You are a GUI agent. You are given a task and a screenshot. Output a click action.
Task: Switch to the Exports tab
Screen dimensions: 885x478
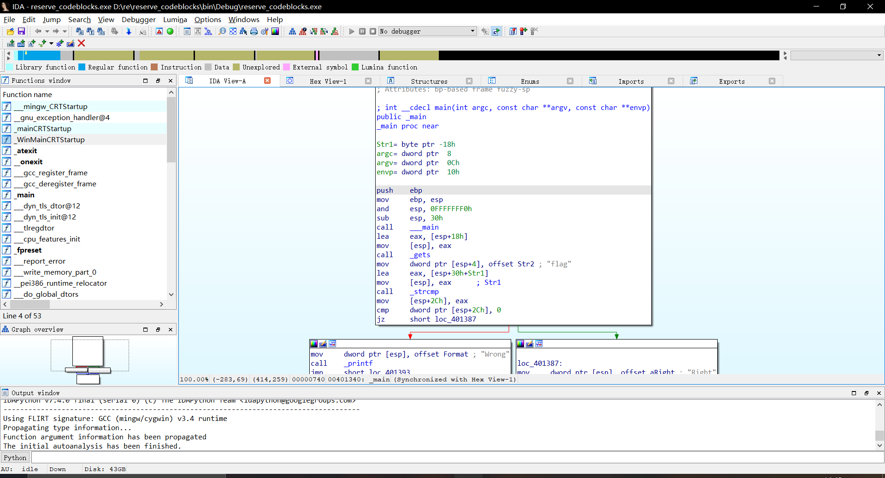(x=732, y=81)
